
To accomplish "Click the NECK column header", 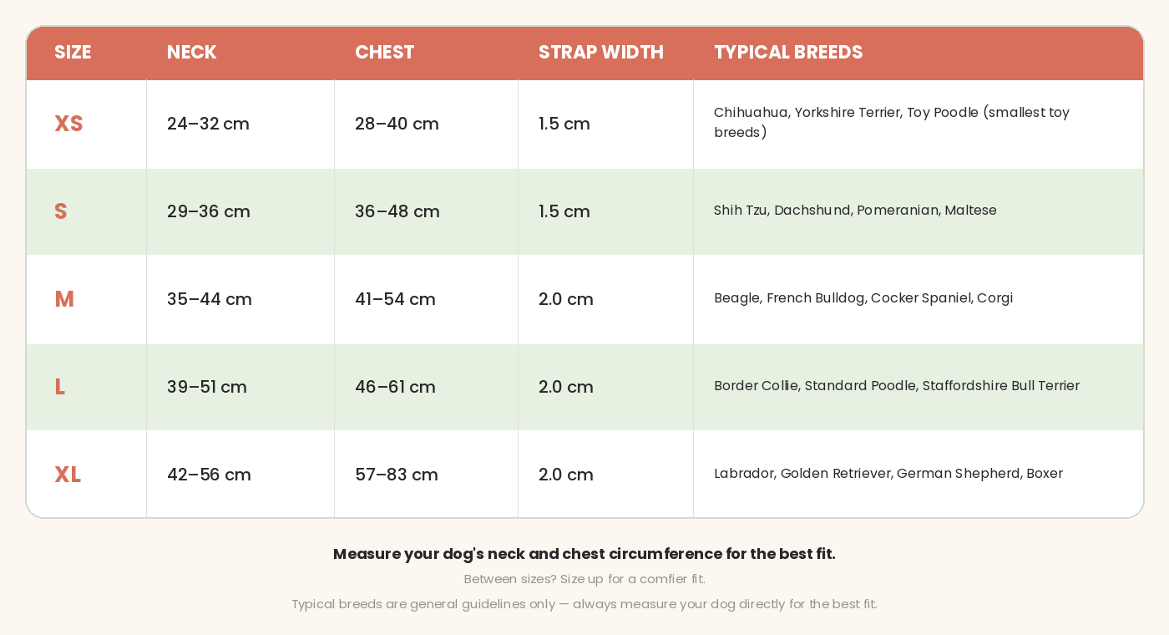I will [191, 52].
